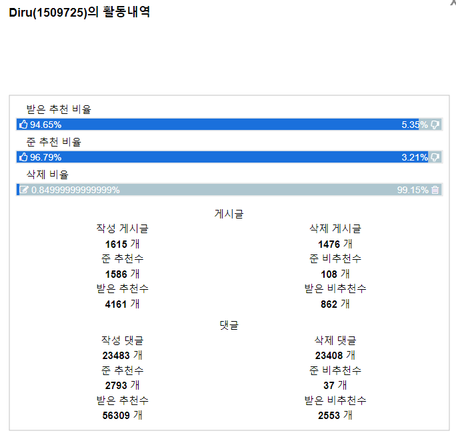Click the trash icon in 삭제 비율 bar
This screenshot has height=433, width=456.
(x=435, y=190)
